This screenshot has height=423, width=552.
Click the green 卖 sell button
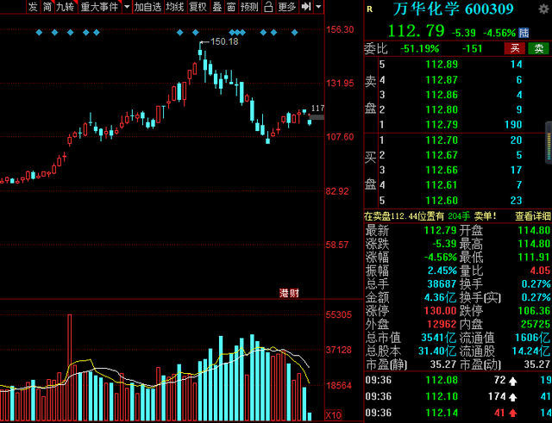pos(538,48)
